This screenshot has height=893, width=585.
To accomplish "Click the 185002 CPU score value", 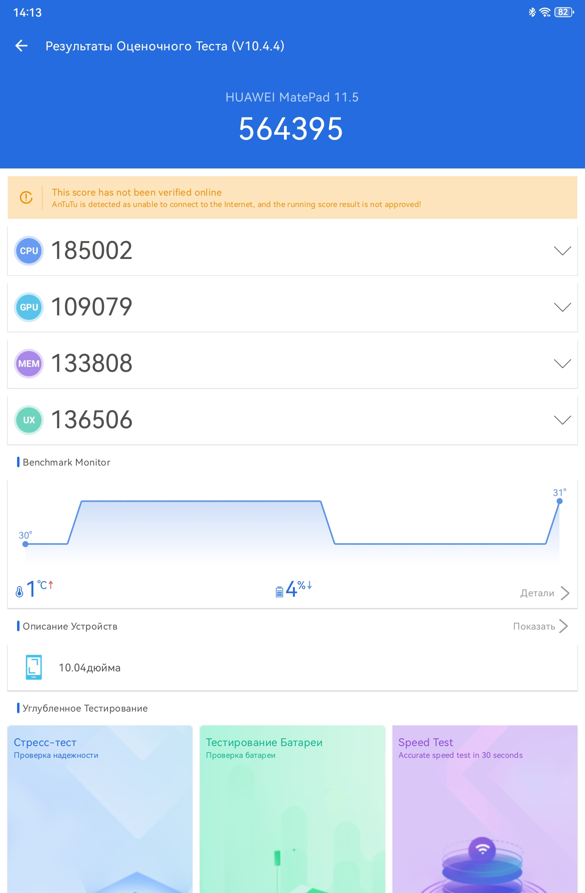I will coord(92,250).
